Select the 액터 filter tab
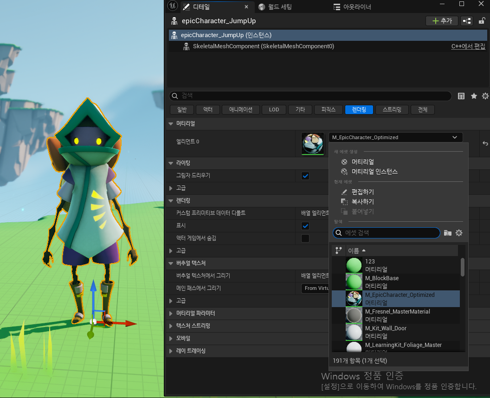The width and height of the screenshot is (490, 398). pos(208,109)
